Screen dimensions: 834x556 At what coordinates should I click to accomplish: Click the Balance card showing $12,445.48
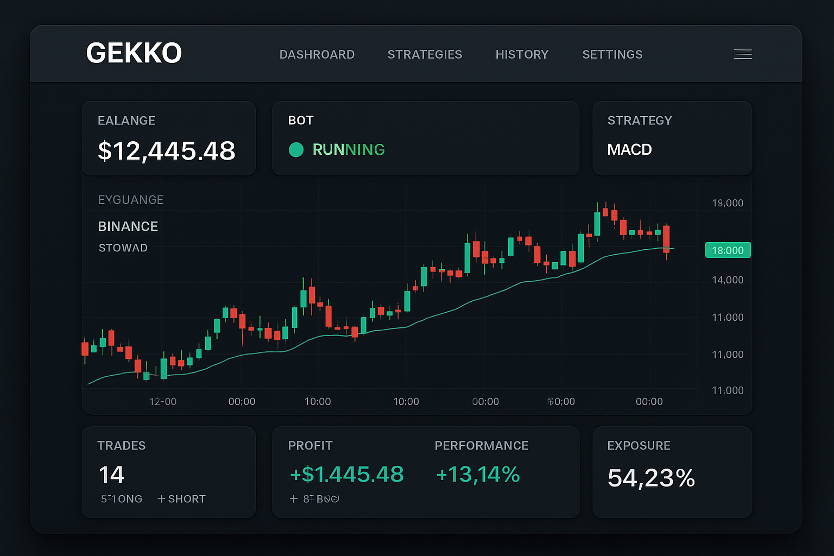(168, 138)
